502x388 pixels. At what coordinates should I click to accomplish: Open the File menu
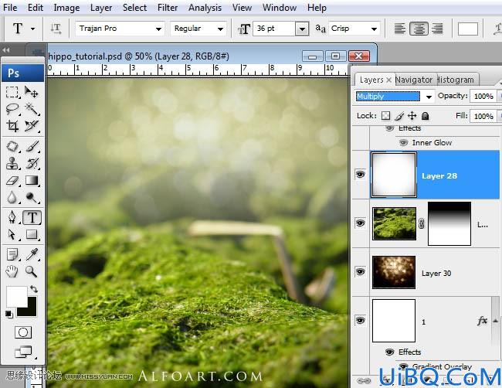tap(9, 8)
